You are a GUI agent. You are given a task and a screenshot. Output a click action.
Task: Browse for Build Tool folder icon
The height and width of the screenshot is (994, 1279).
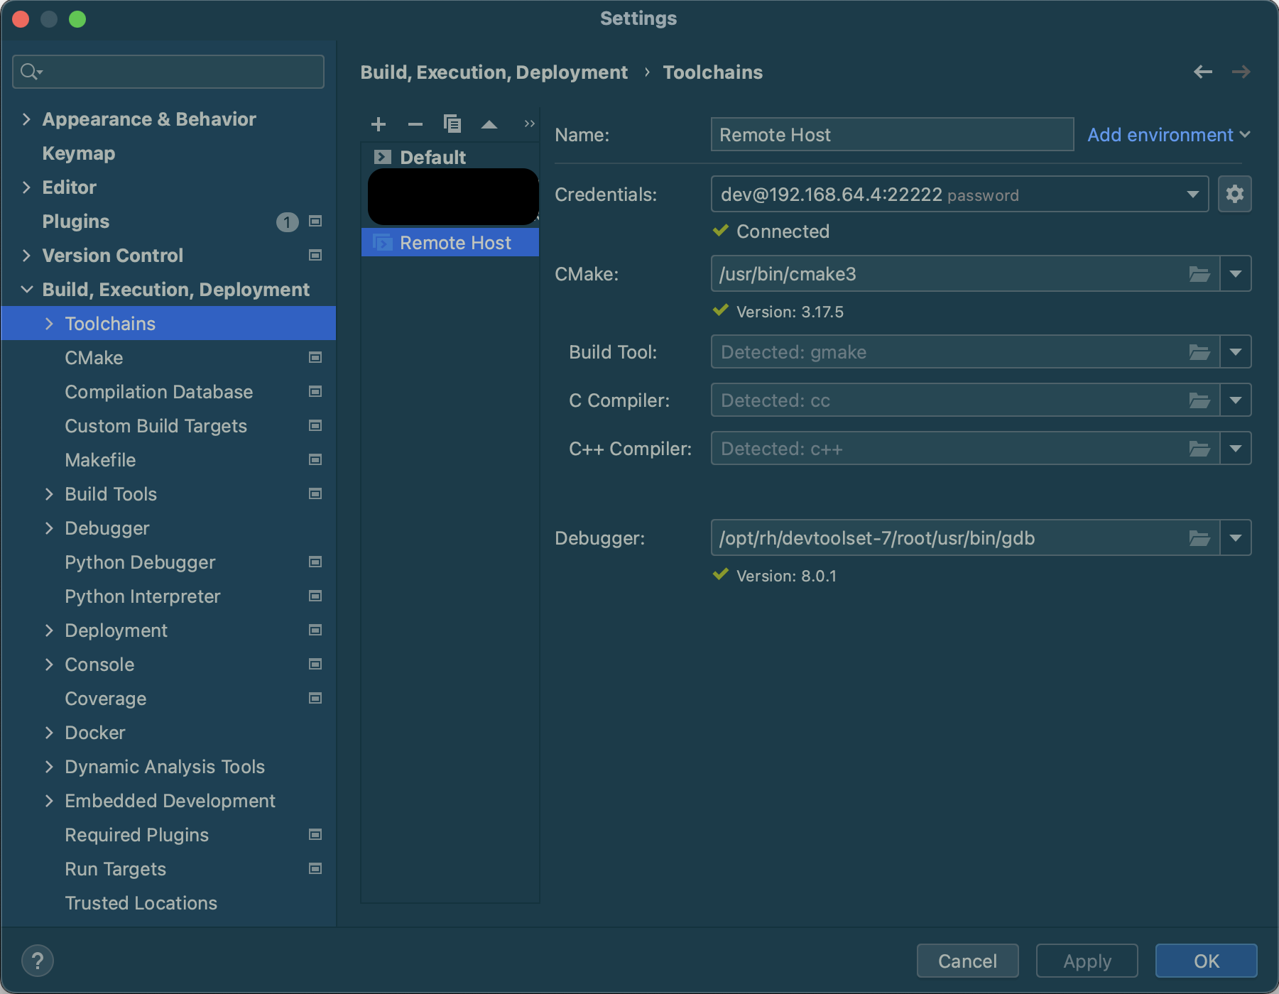[1199, 352]
